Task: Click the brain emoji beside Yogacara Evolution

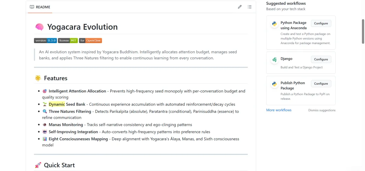Action: tap(39, 27)
